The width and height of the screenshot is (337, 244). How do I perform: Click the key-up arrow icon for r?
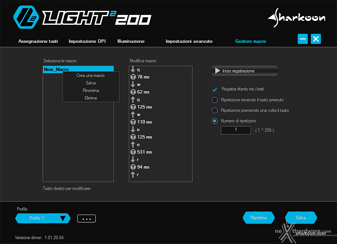coord(133,174)
